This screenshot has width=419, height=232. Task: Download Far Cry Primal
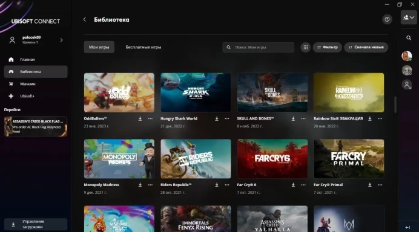370,185
